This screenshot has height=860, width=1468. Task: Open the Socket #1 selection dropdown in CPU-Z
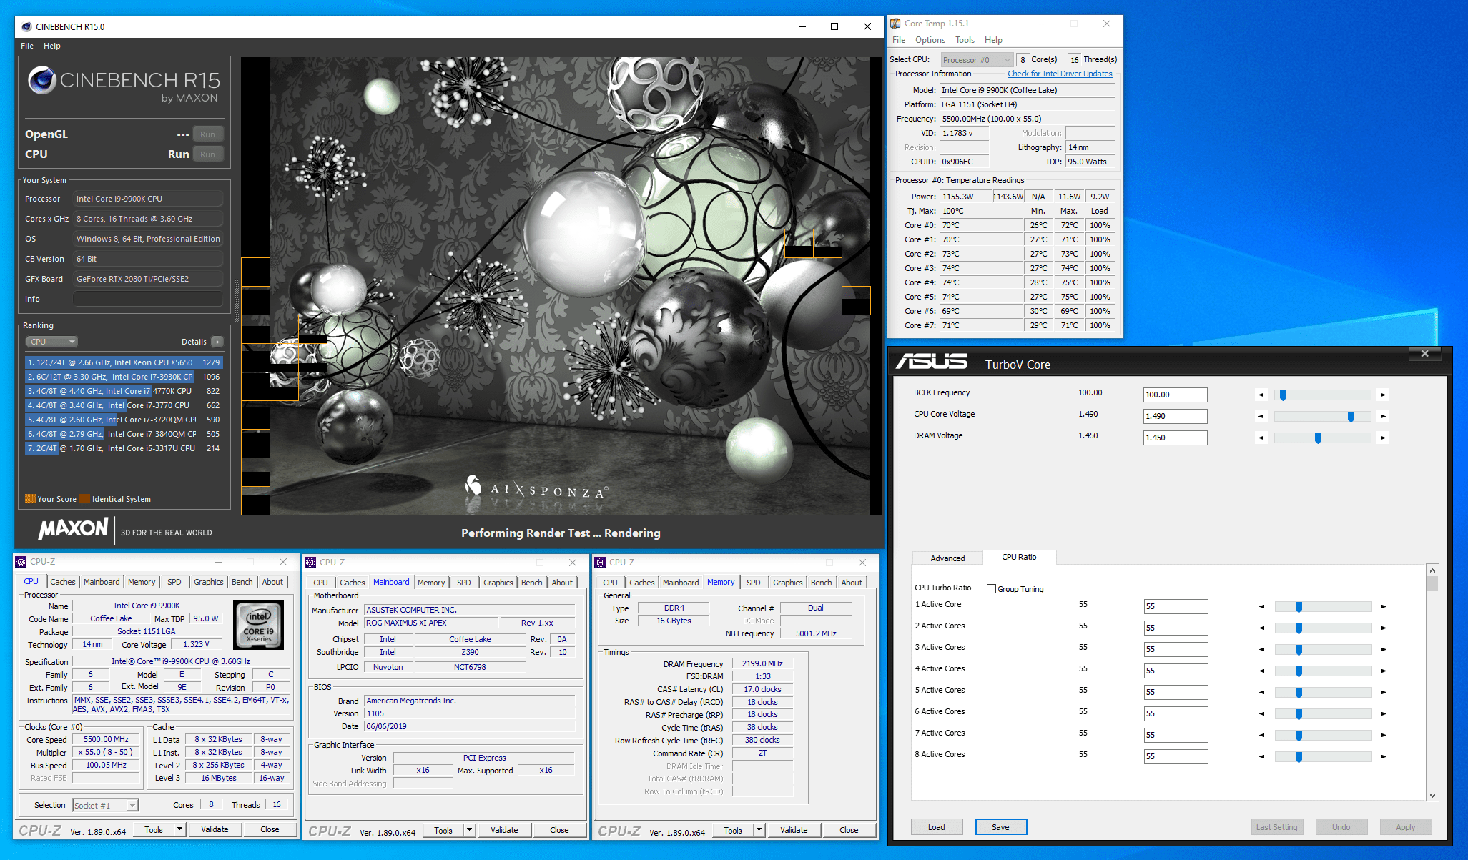tap(105, 805)
